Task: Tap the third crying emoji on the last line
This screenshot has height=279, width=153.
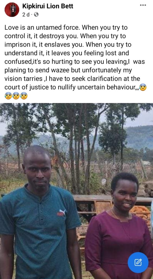Action: tap(24, 96)
